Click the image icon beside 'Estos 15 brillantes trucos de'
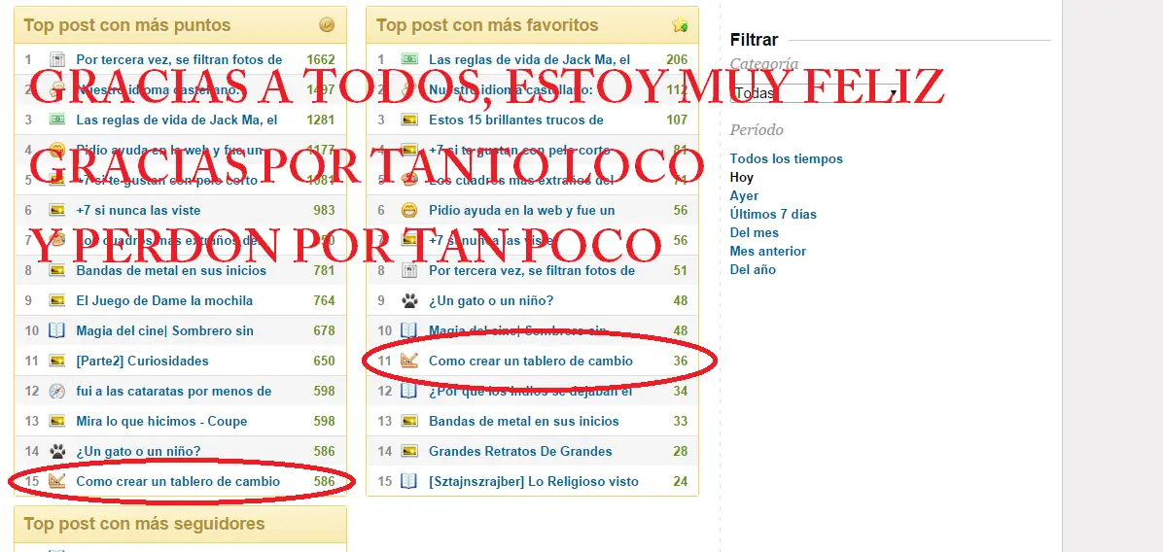This screenshot has width=1163, height=552. point(409,120)
